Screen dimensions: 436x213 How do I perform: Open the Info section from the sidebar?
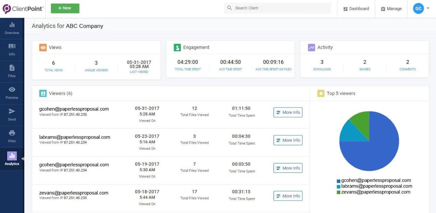click(x=12, y=49)
